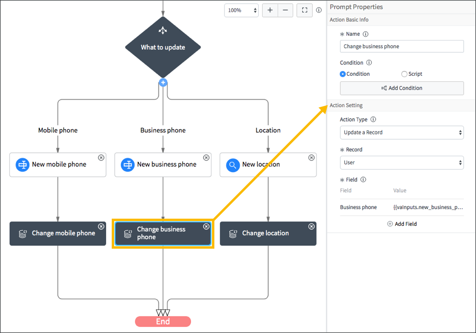Remove the New mobile phone prompt via its X
The width and height of the screenshot is (476, 333).
coord(101,157)
